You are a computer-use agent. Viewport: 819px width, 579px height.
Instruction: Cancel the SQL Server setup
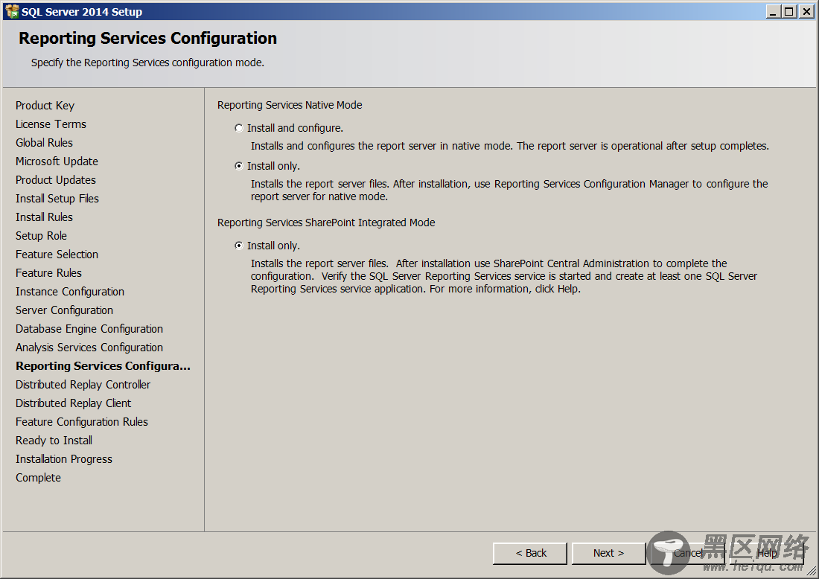click(687, 553)
